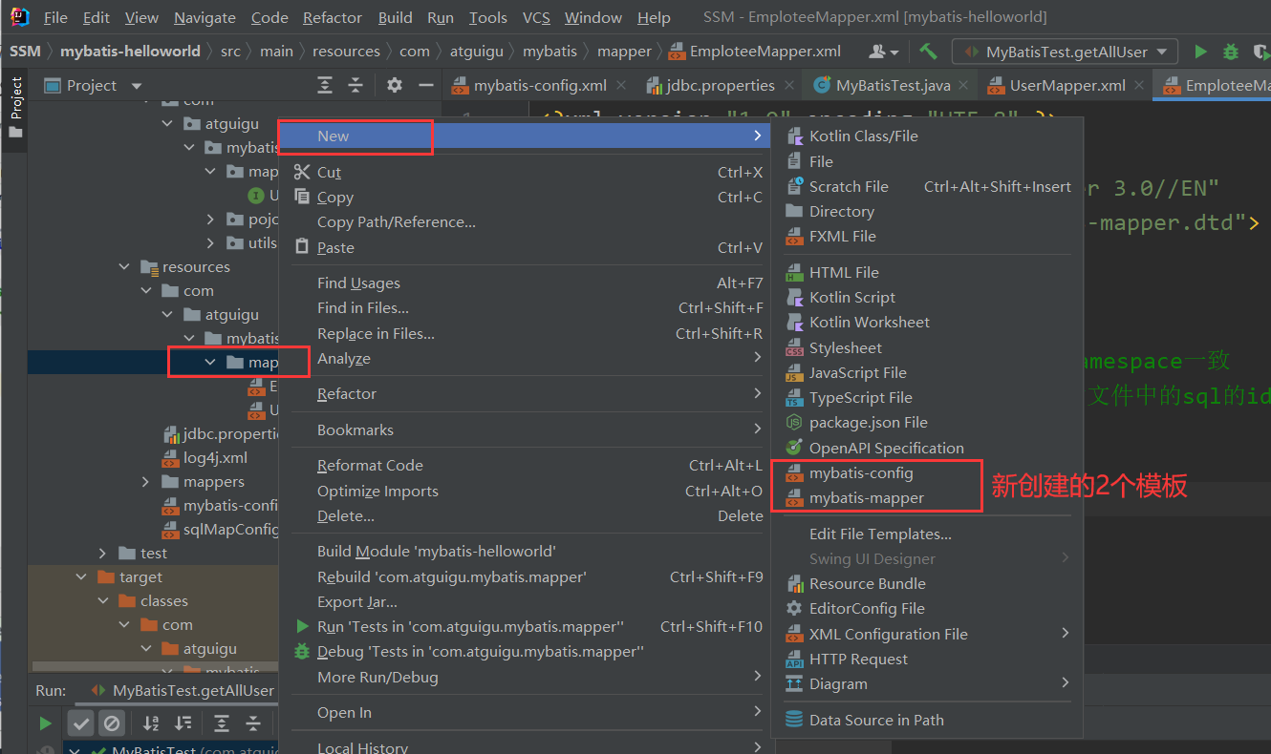The width and height of the screenshot is (1271, 754).
Task: Sort test results by duration
Action: [183, 723]
